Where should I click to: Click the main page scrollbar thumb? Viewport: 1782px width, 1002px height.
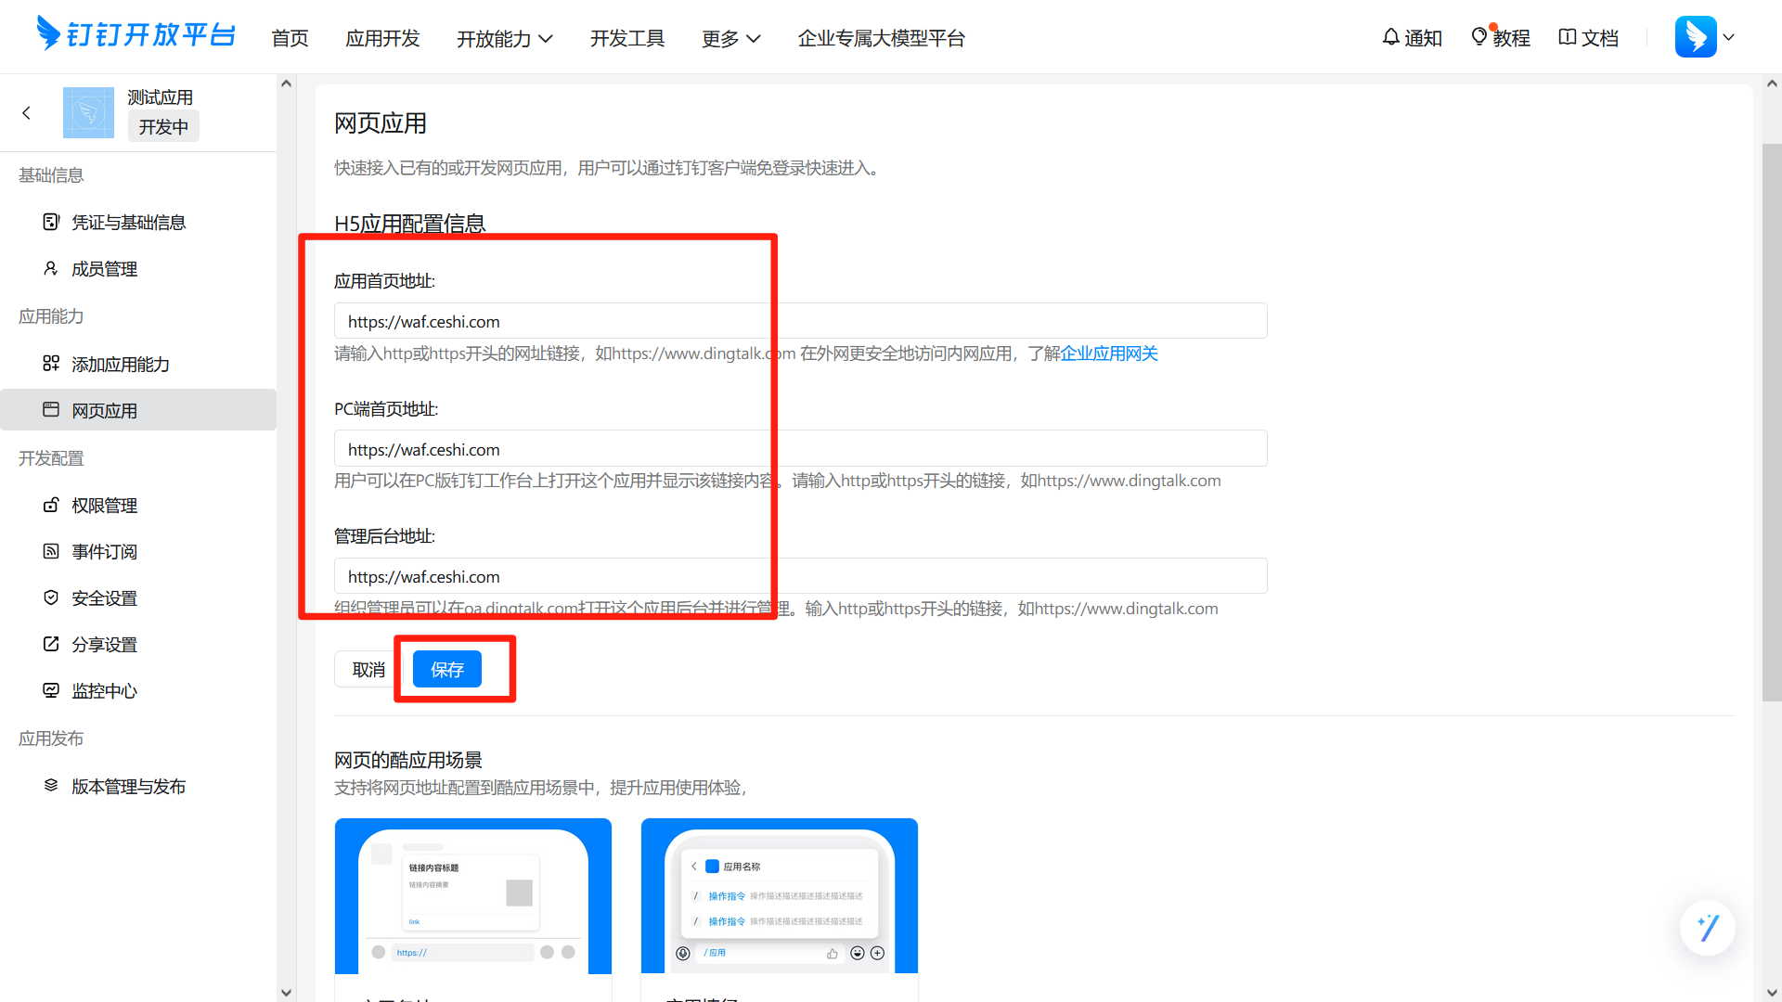1772,422
